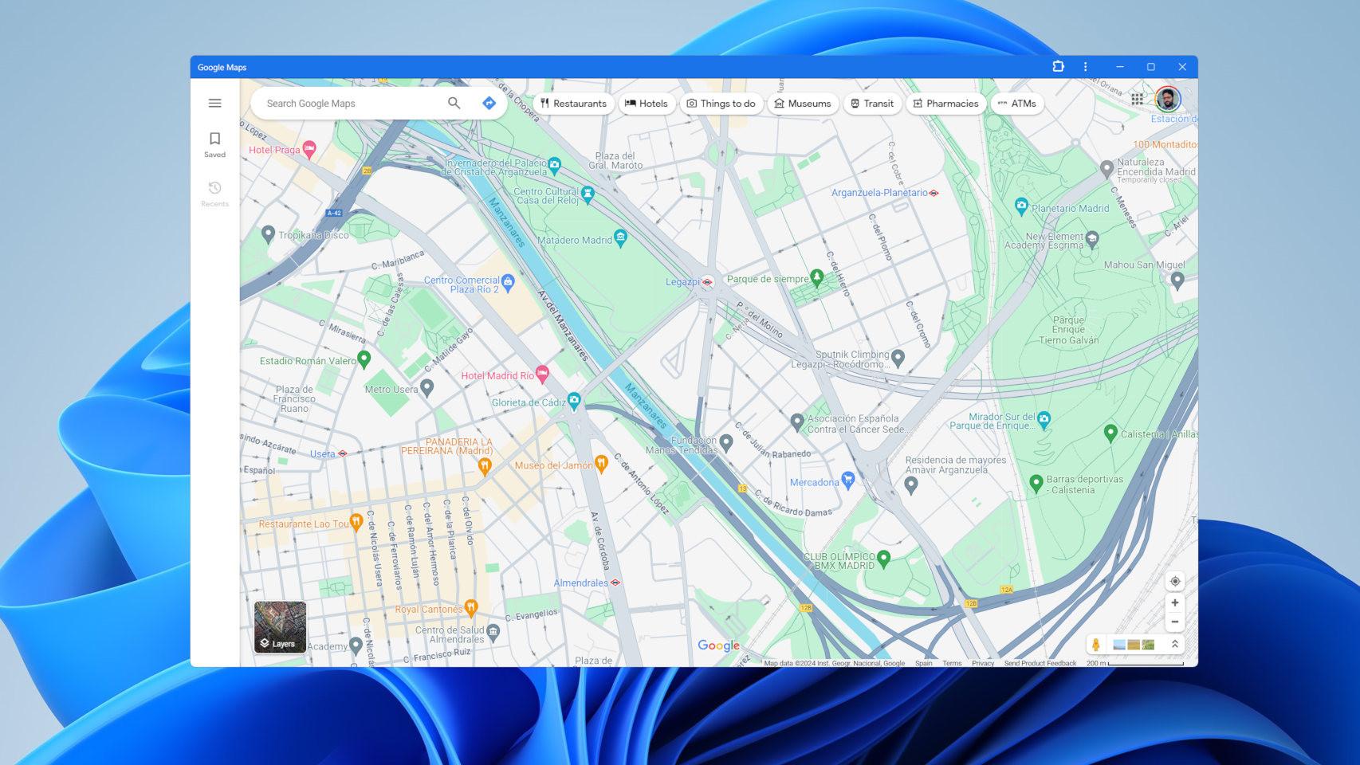Image resolution: width=1360 pixels, height=765 pixels.
Task: Open the Privacy link in footer
Action: pos(983,663)
